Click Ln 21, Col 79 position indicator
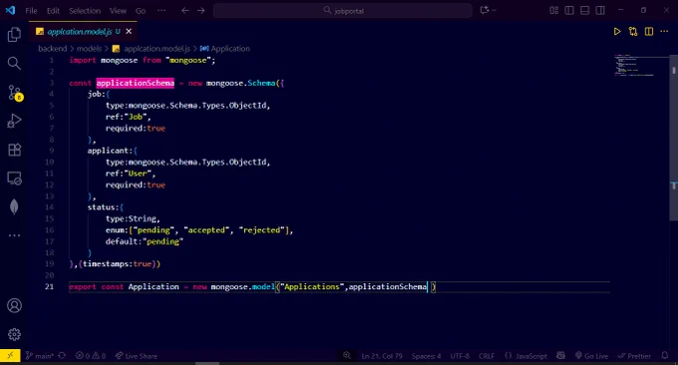The height and width of the screenshot is (365, 678). coord(382,356)
